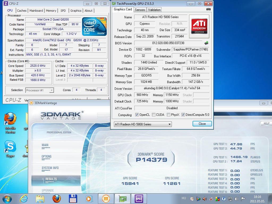
Task: Open the white system volume tray icon
Action: pyautogui.click(x=236, y=199)
